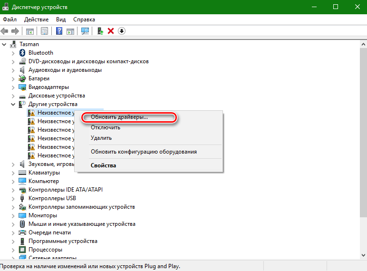Click the black down-arrow disable device icon
Viewport: 367px width, 271px height.
[122, 31]
